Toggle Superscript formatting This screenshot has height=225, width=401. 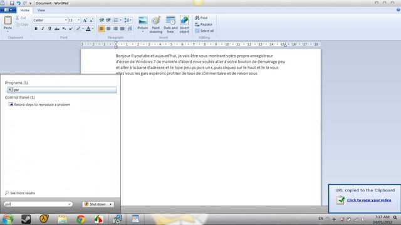pyautogui.click(x=71, y=29)
